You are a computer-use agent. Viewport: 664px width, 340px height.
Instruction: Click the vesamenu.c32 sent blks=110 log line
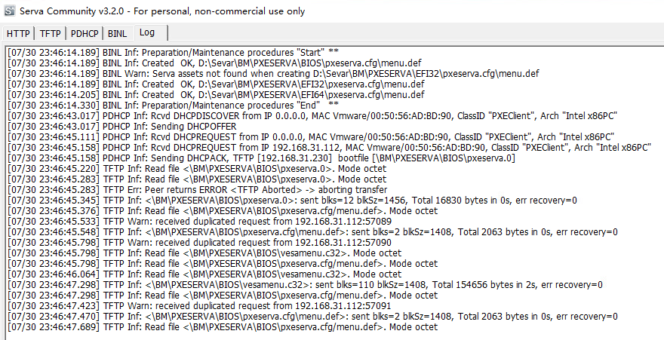[x=305, y=285]
